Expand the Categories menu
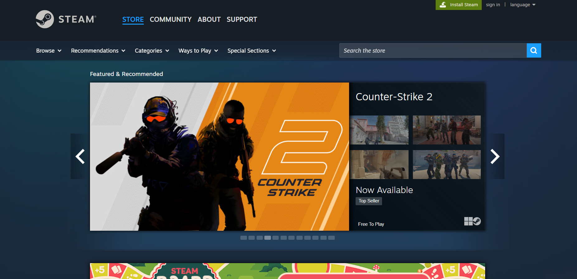This screenshot has height=279, width=577. 152,51
